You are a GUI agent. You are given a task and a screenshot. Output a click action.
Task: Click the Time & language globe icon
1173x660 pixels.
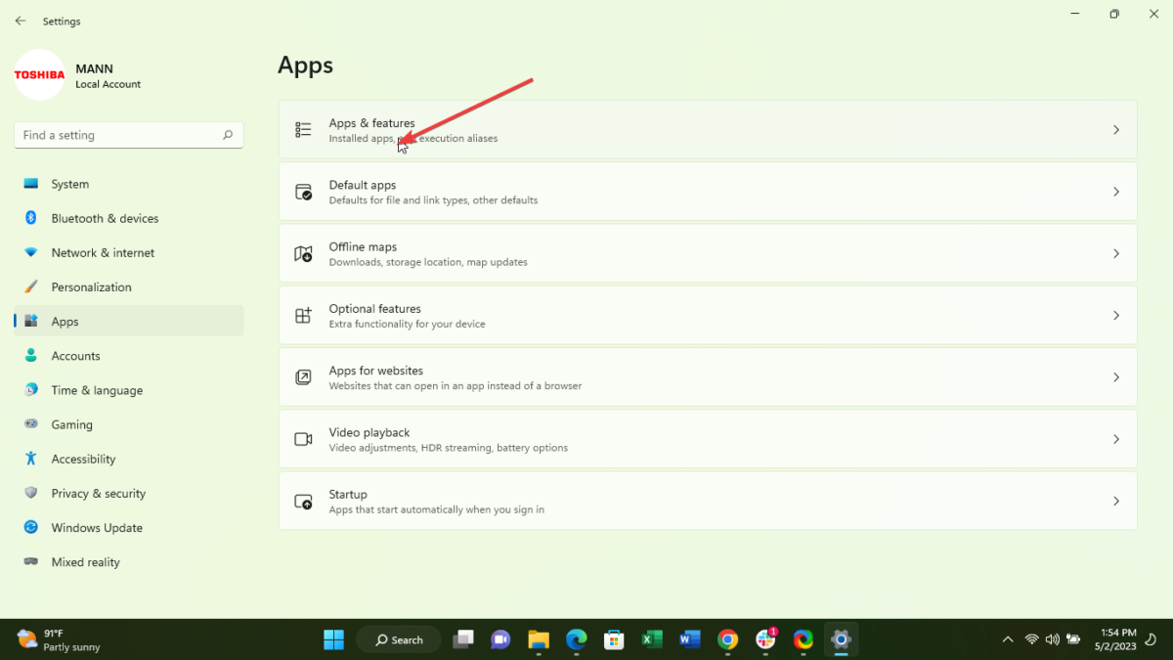click(x=31, y=390)
